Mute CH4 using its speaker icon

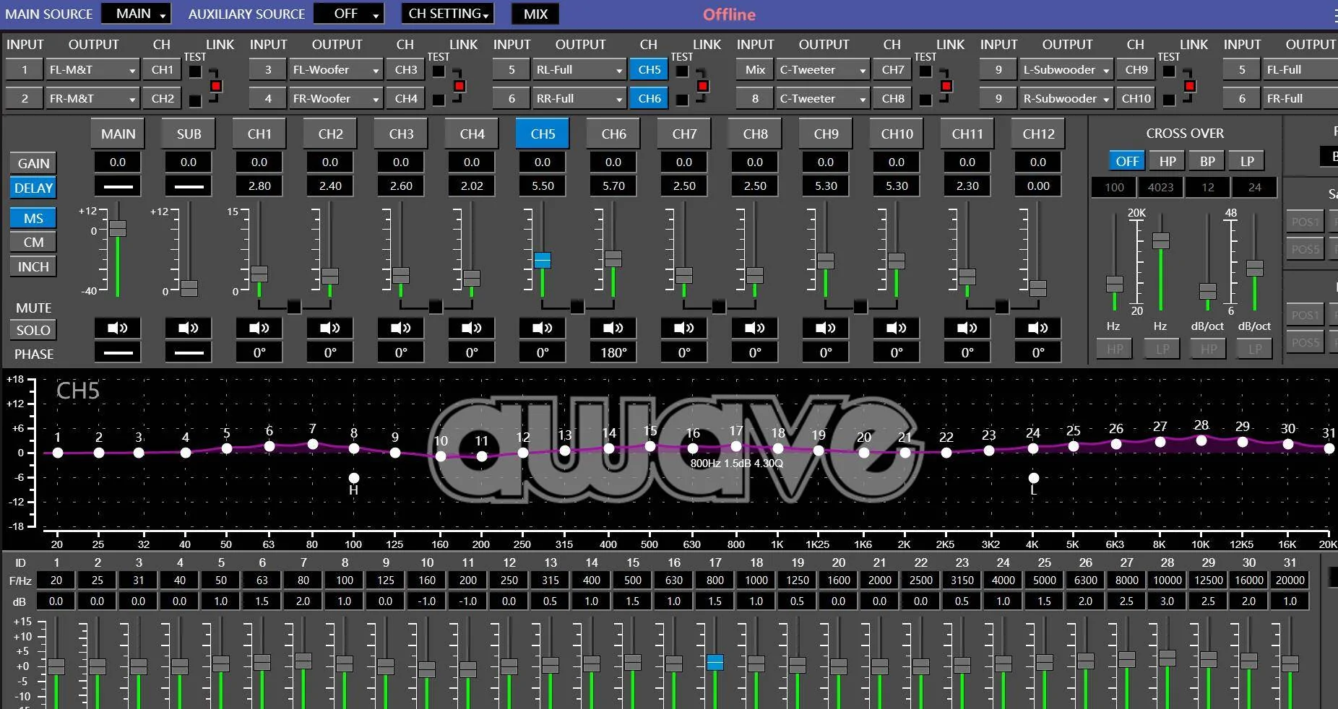click(x=472, y=329)
